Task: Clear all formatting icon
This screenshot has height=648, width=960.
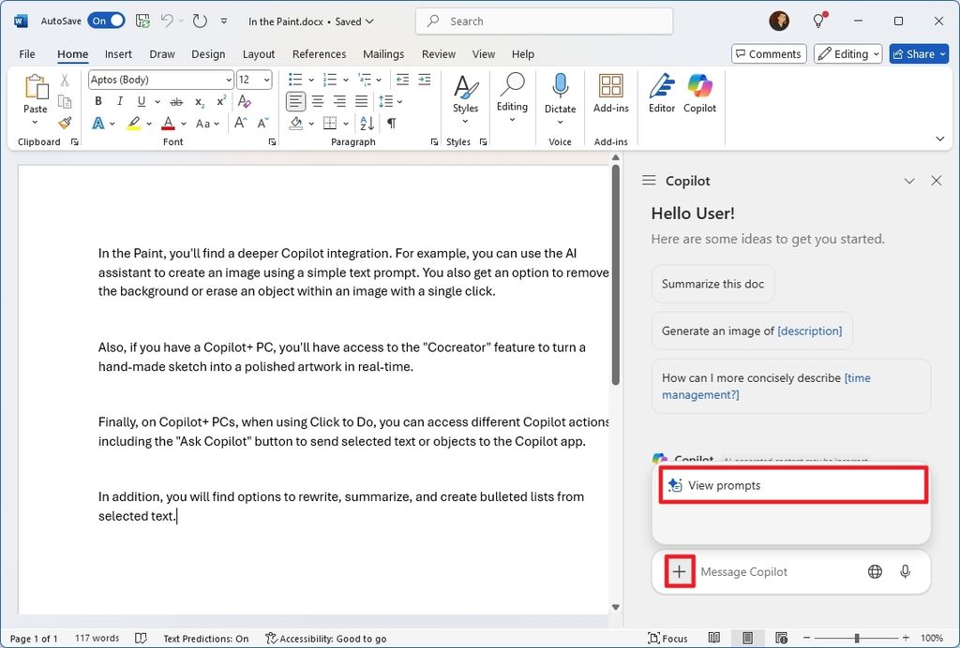Action: pyautogui.click(x=245, y=101)
